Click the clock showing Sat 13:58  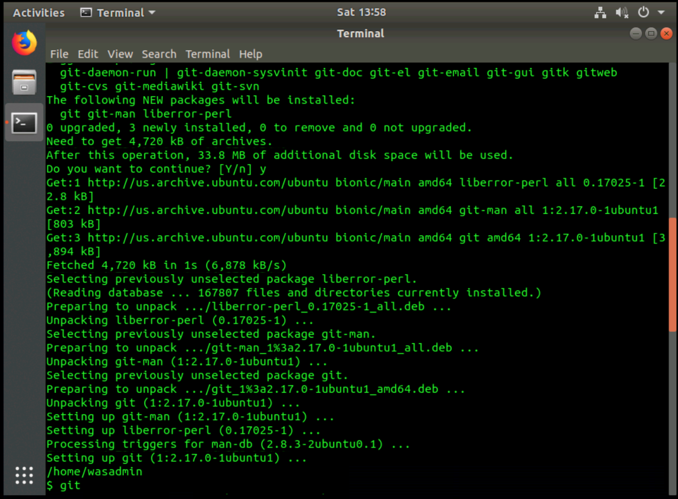pos(361,12)
